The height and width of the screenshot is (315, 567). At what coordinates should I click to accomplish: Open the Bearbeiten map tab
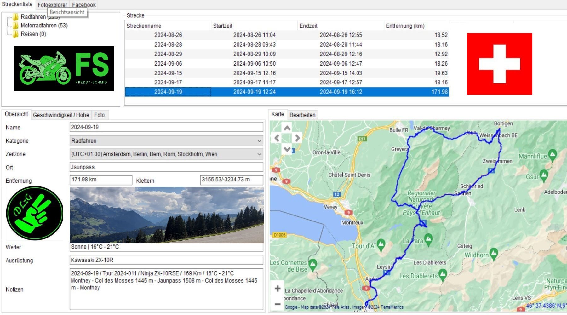click(302, 115)
